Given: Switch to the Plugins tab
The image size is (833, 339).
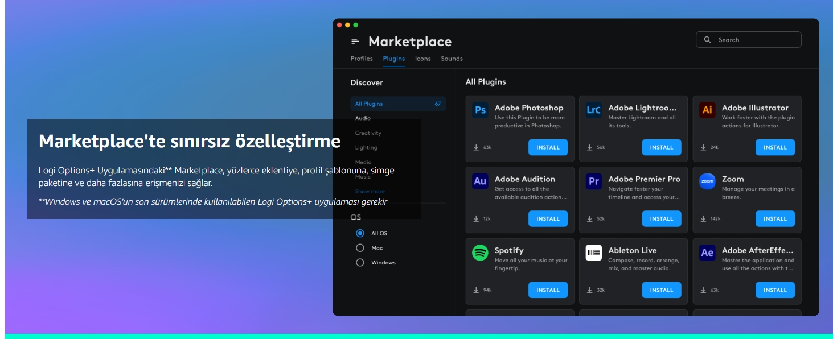Looking at the screenshot, I should pyautogui.click(x=394, y=59).
